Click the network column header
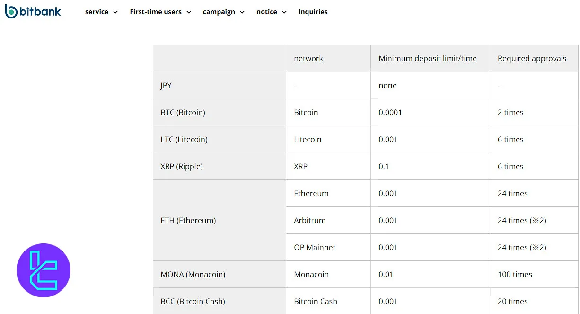Image resolution: width=580 pixels, height=314 pixels. (308, 58)
